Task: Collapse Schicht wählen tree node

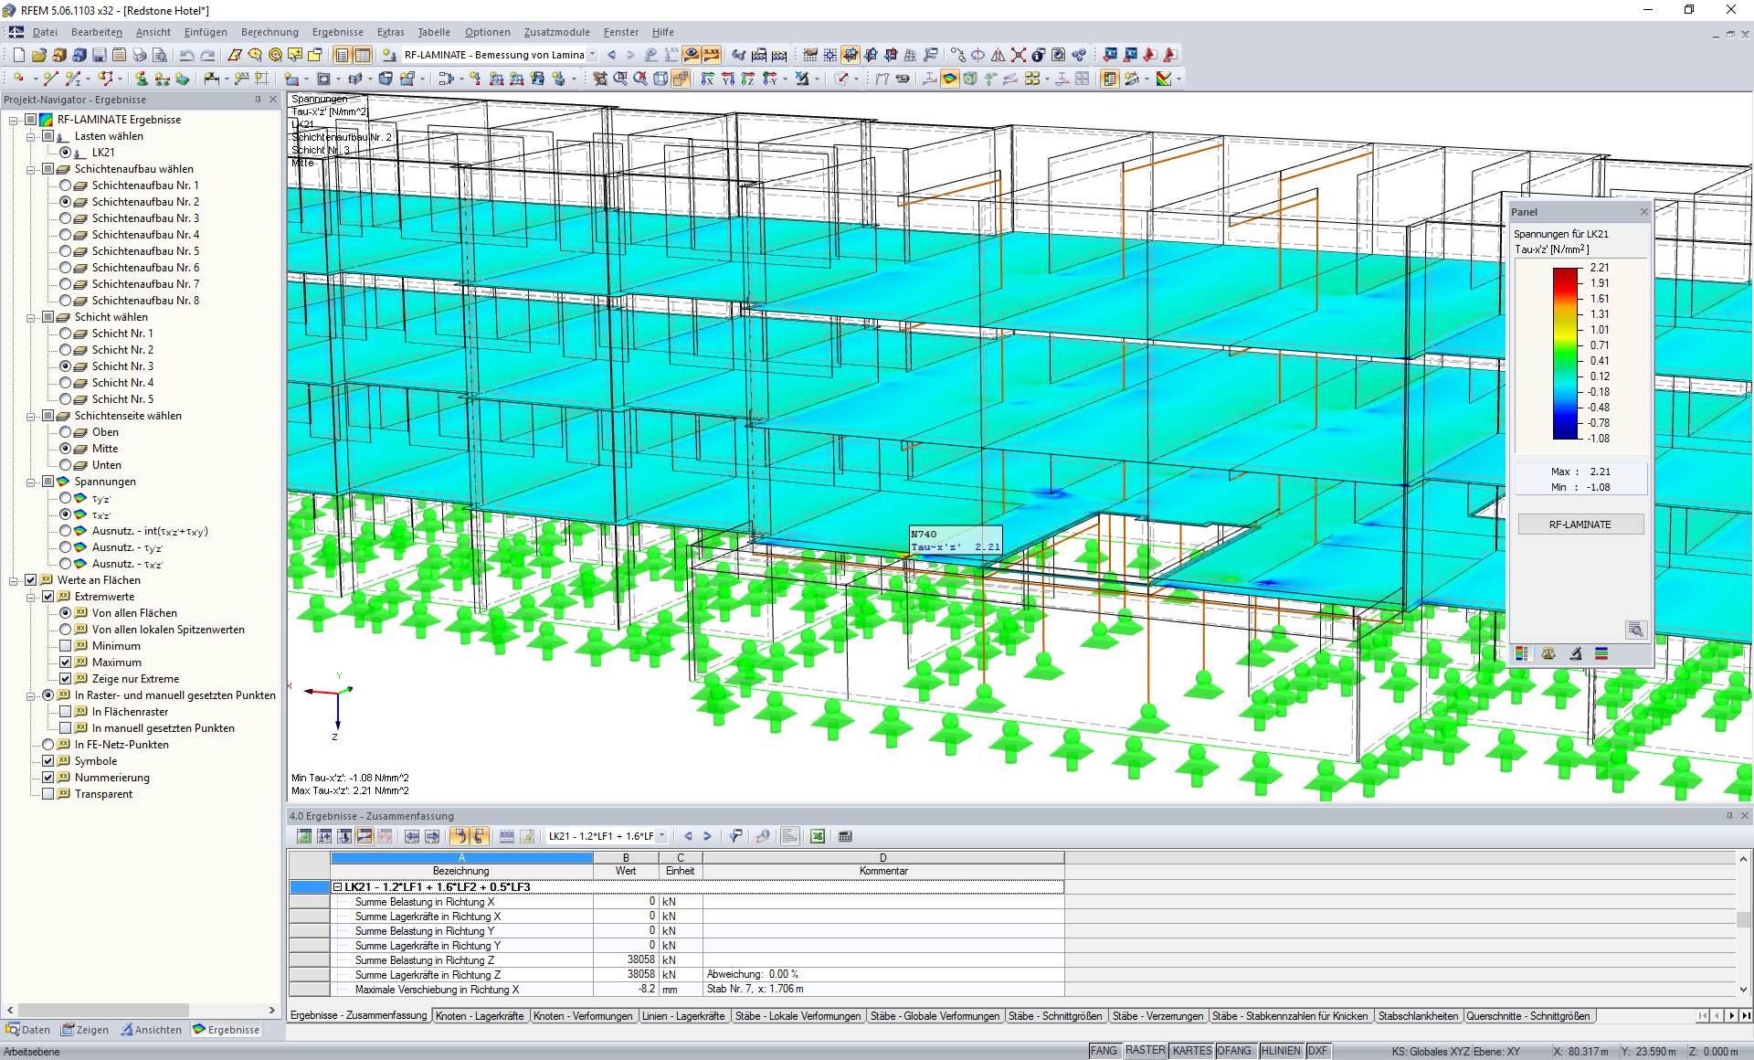Action: (x=31, y=317)
